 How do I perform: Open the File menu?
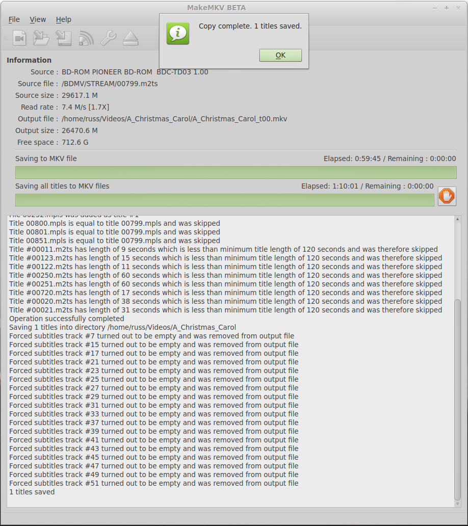[x=14, y=19]
